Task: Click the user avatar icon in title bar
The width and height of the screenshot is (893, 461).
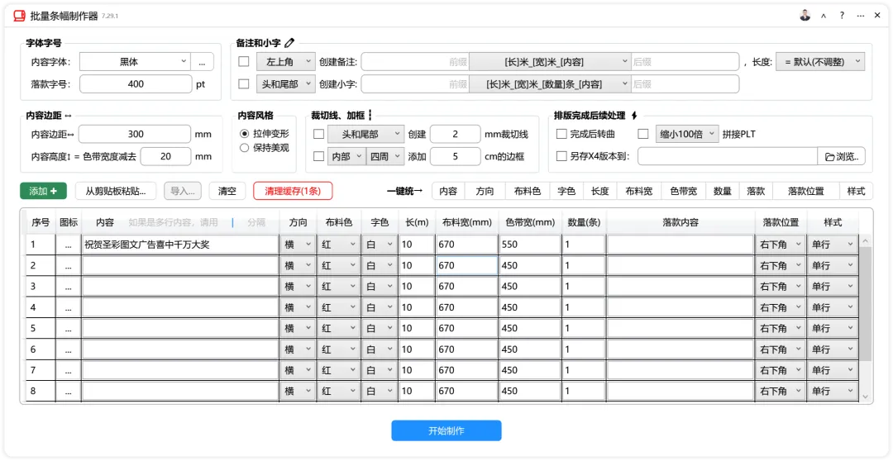Action: [x=805, y=16]
